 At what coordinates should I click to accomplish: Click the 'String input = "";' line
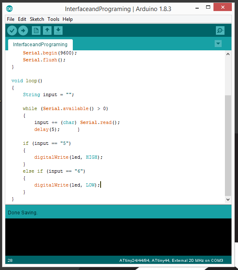pos(48,95)
